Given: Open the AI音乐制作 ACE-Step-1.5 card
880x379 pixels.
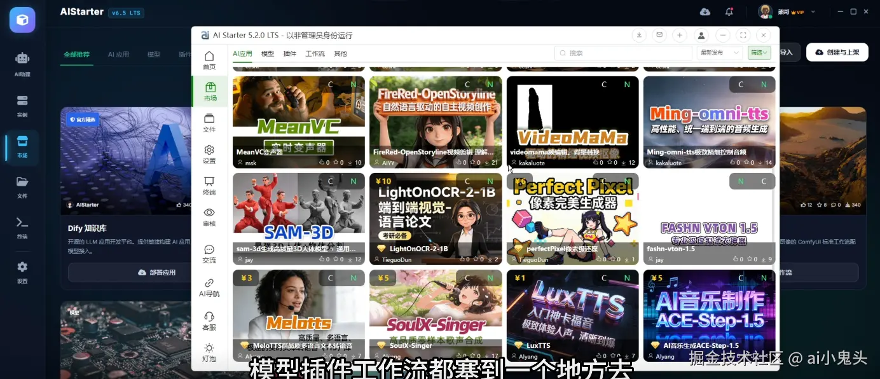Looking at the screenshot, I should (709, 315).
